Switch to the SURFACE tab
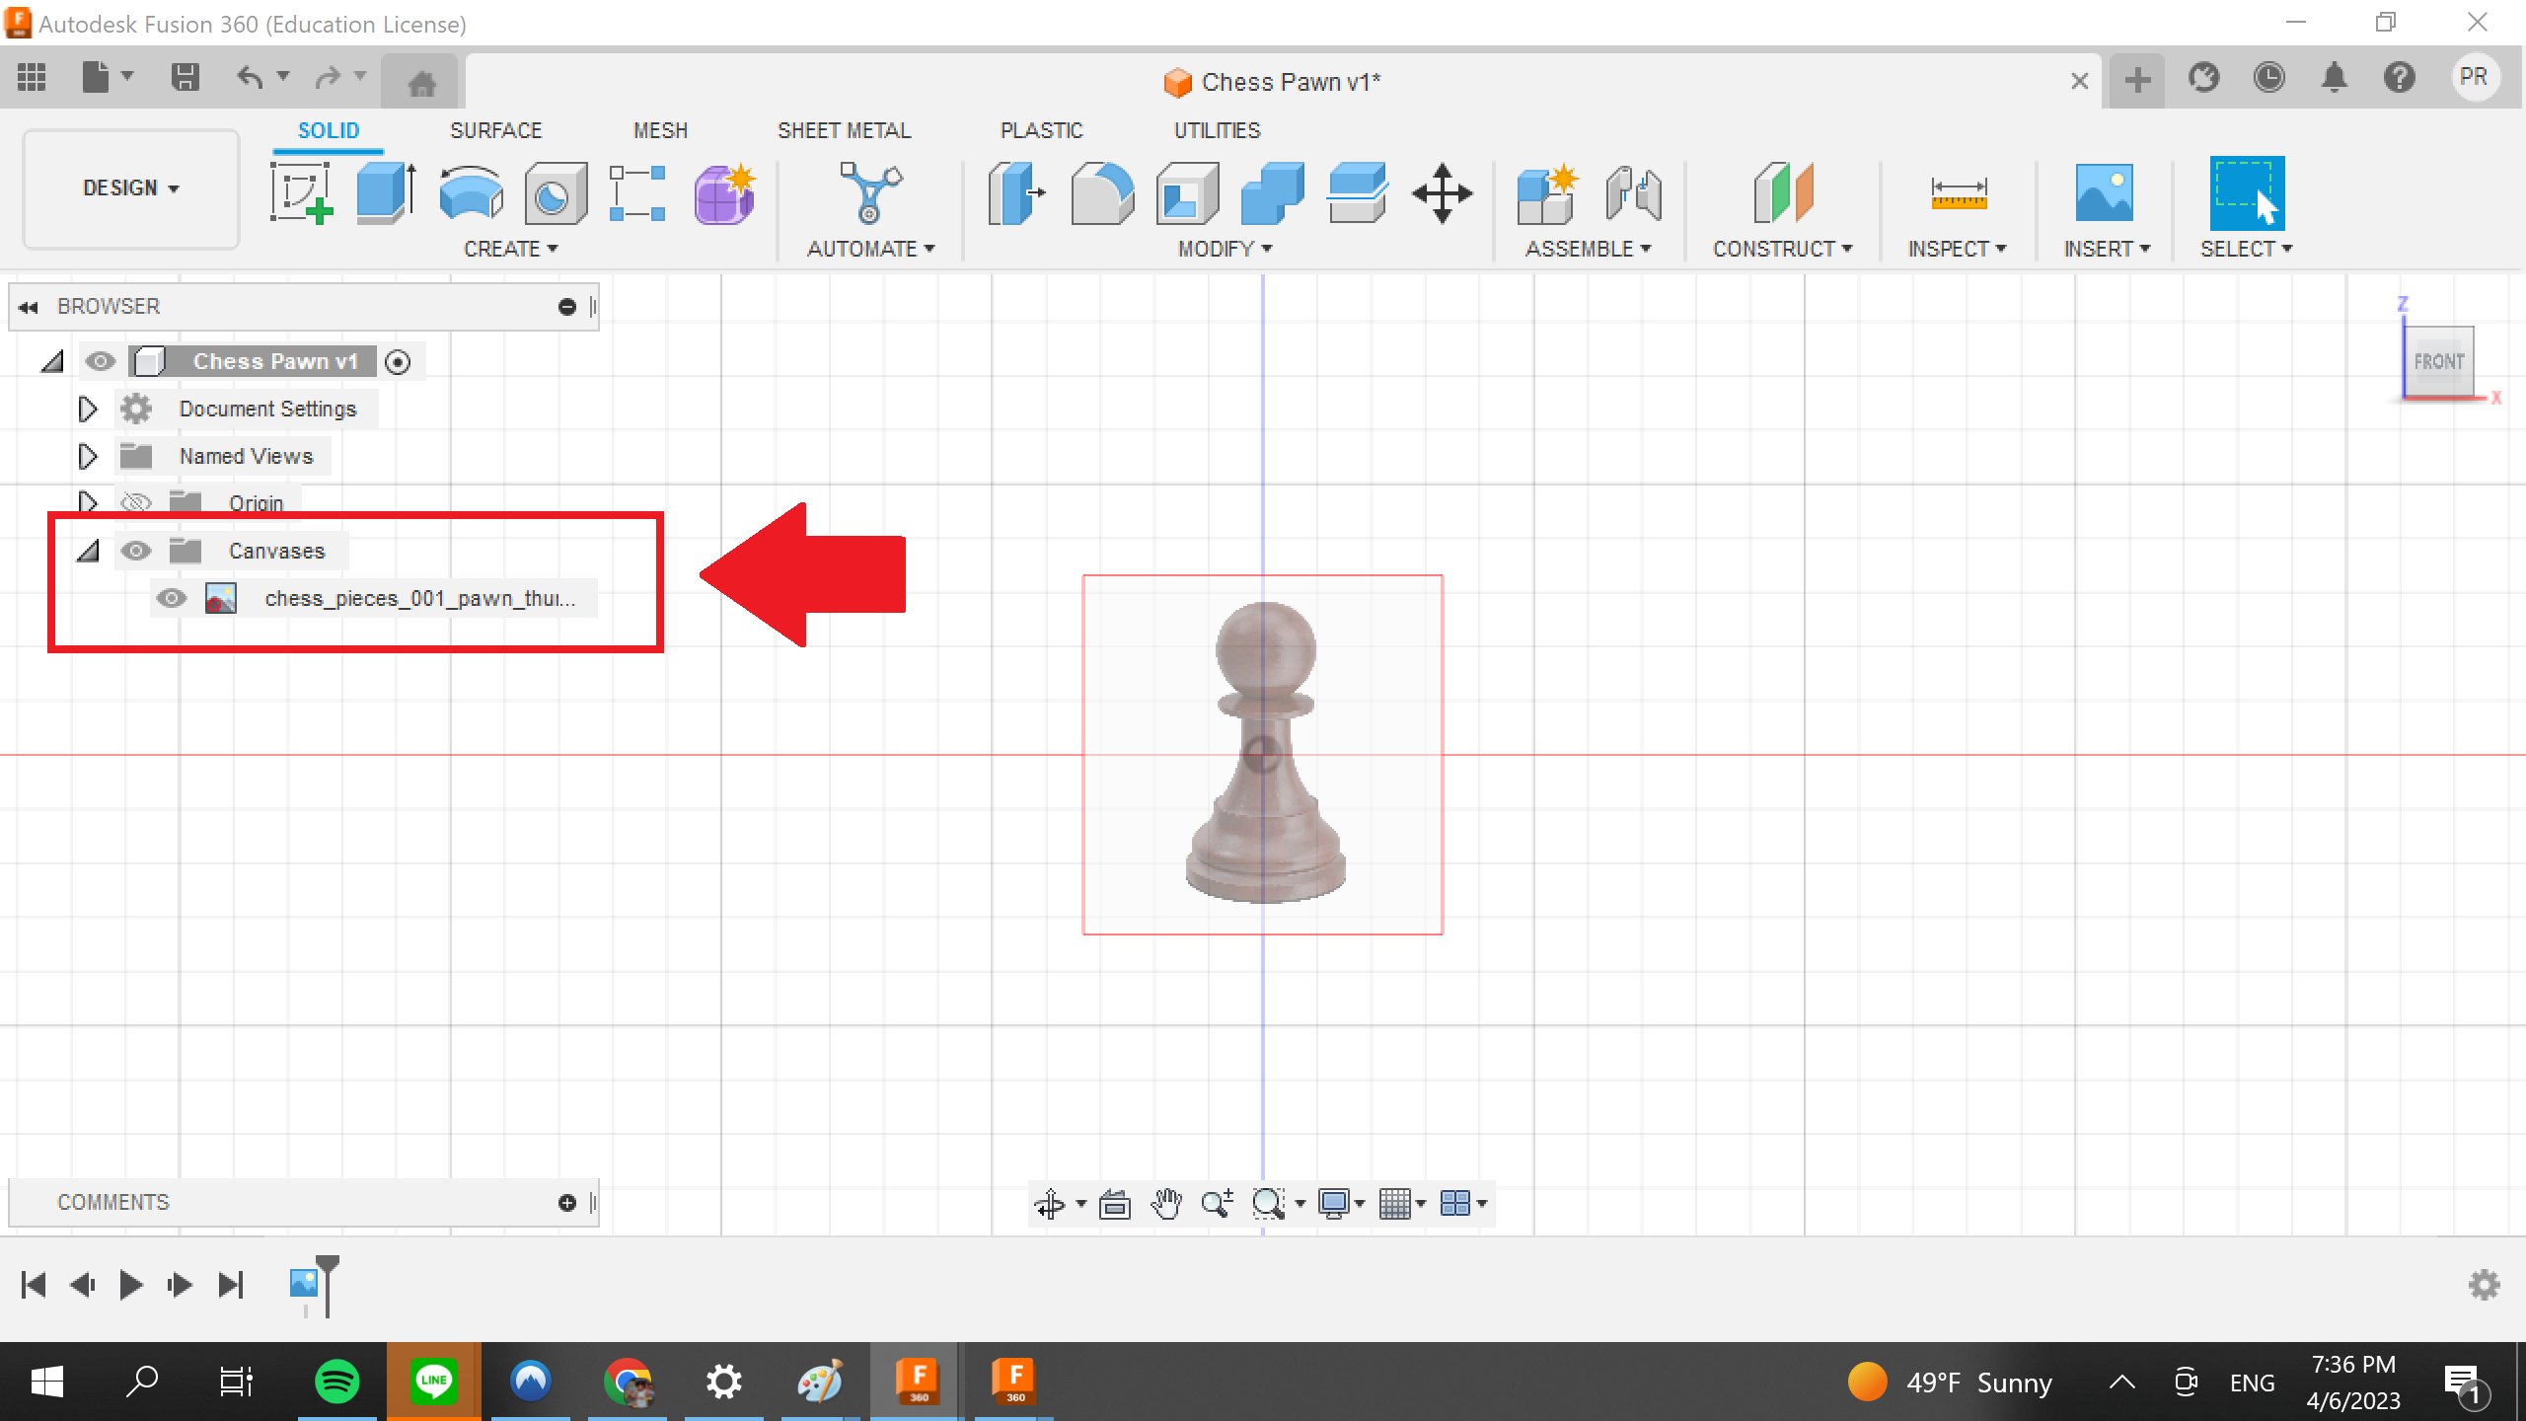 496,129
